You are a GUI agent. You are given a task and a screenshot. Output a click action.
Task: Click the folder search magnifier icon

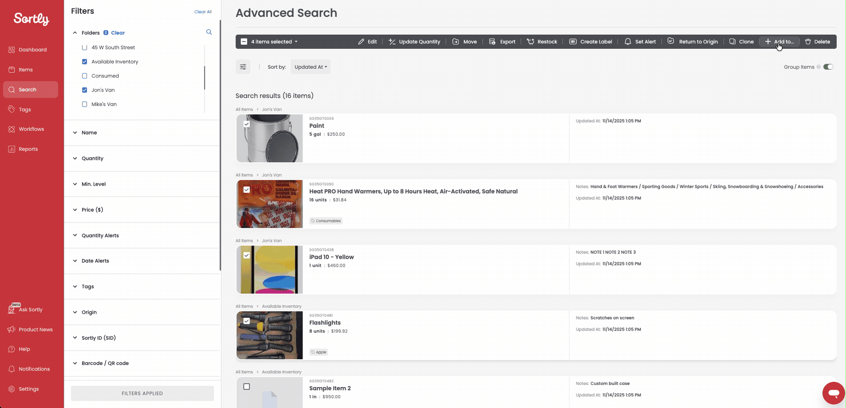(x=209, y=32)
